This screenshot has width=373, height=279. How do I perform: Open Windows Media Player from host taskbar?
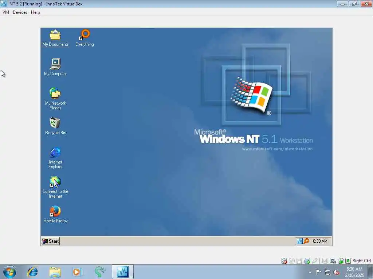pyautogui.click(x=77, y=272)
